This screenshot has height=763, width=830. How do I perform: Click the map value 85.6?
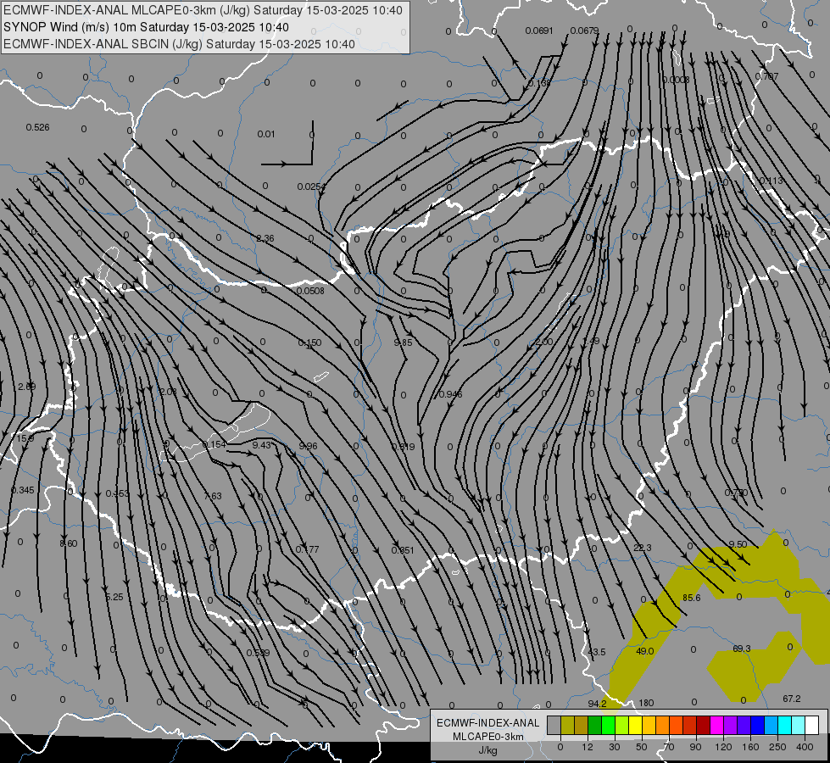[x=691, y=598]
